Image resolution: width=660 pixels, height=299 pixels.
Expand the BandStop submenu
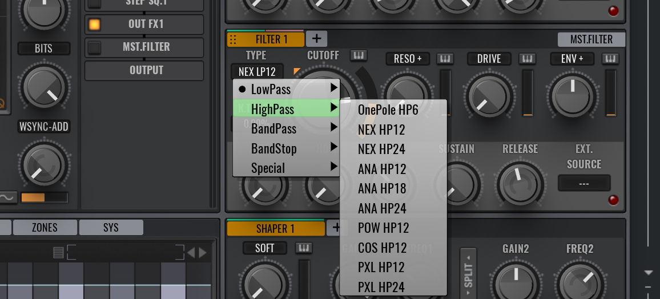[286, 148]
